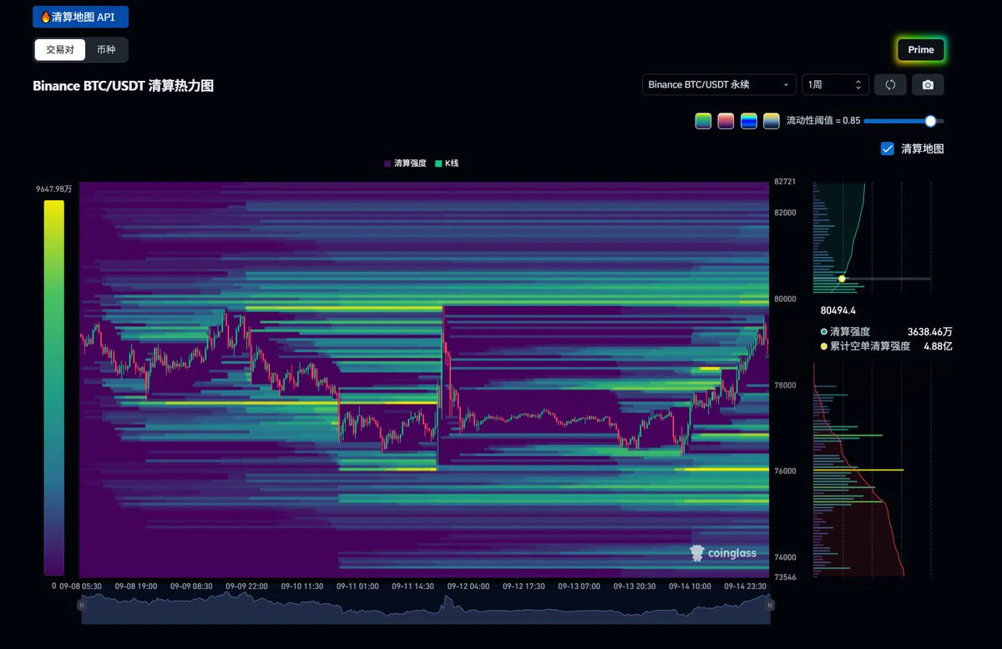Click the 09-14 23:30 time axis label
1002x649 pixels.
746,586
